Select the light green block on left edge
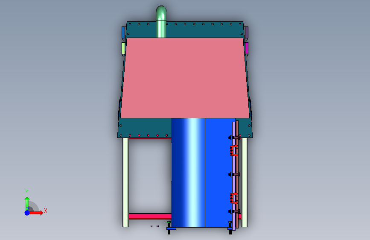Image resolution: width=370 pixels, height=240 pixels. 123,48
